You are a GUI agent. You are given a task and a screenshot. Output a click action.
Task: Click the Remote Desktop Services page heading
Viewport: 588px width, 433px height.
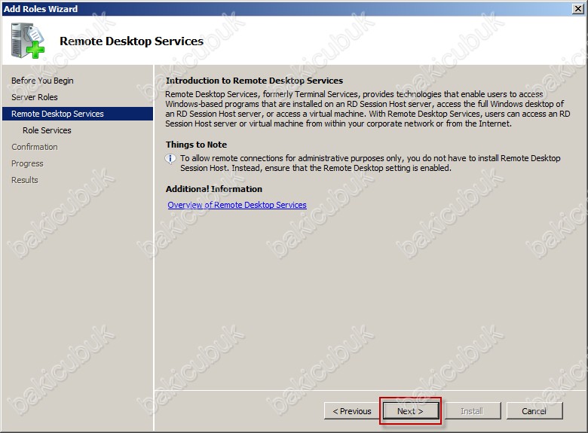[131, 41]
